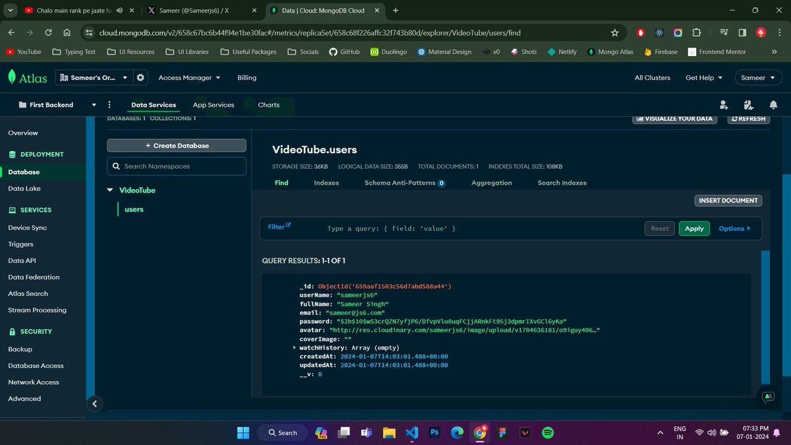Open Microsoft Teams from the taskbar

(x=366, y=432)
